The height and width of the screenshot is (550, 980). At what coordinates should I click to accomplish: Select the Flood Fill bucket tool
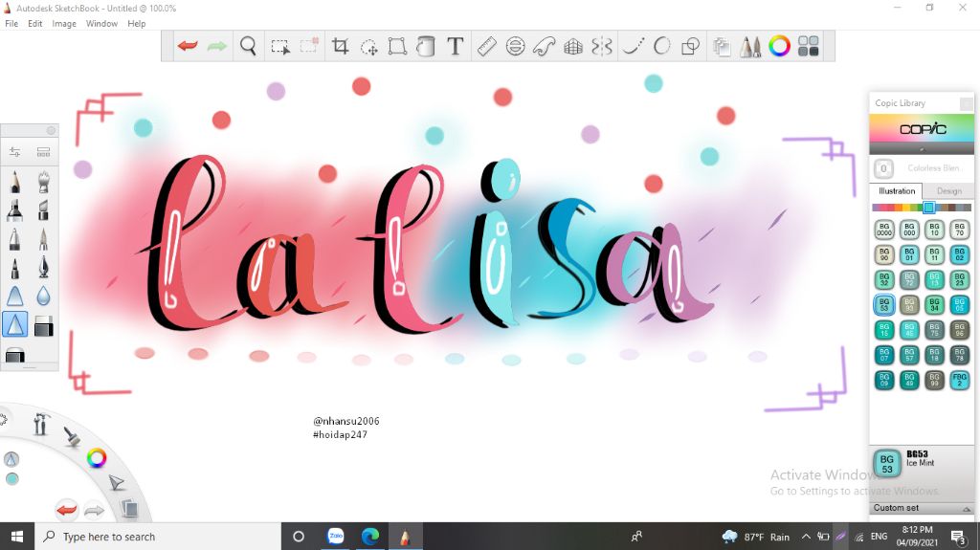click(x=426, y=46)
